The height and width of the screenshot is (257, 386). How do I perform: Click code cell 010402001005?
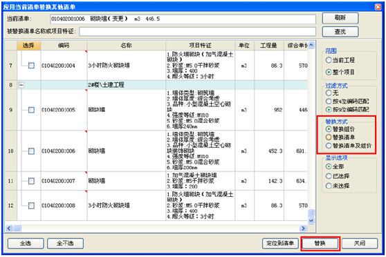(64, 110)
